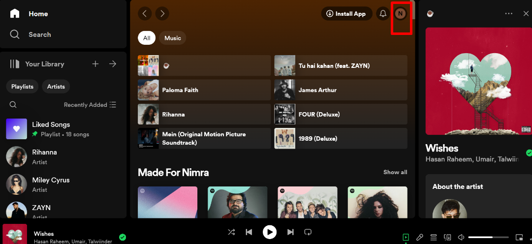Skip to the next track

tap(290, 232)
